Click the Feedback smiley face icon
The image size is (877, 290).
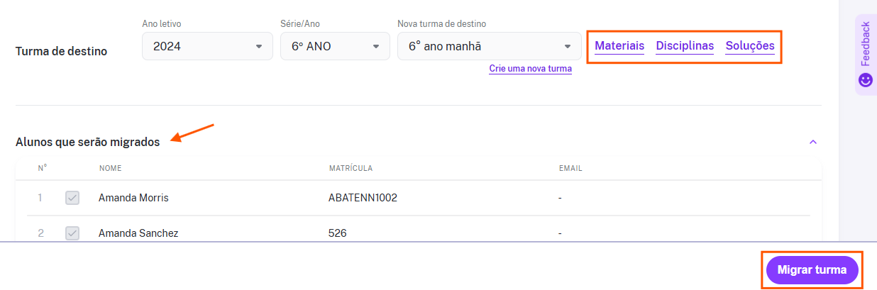pos(865,80)
